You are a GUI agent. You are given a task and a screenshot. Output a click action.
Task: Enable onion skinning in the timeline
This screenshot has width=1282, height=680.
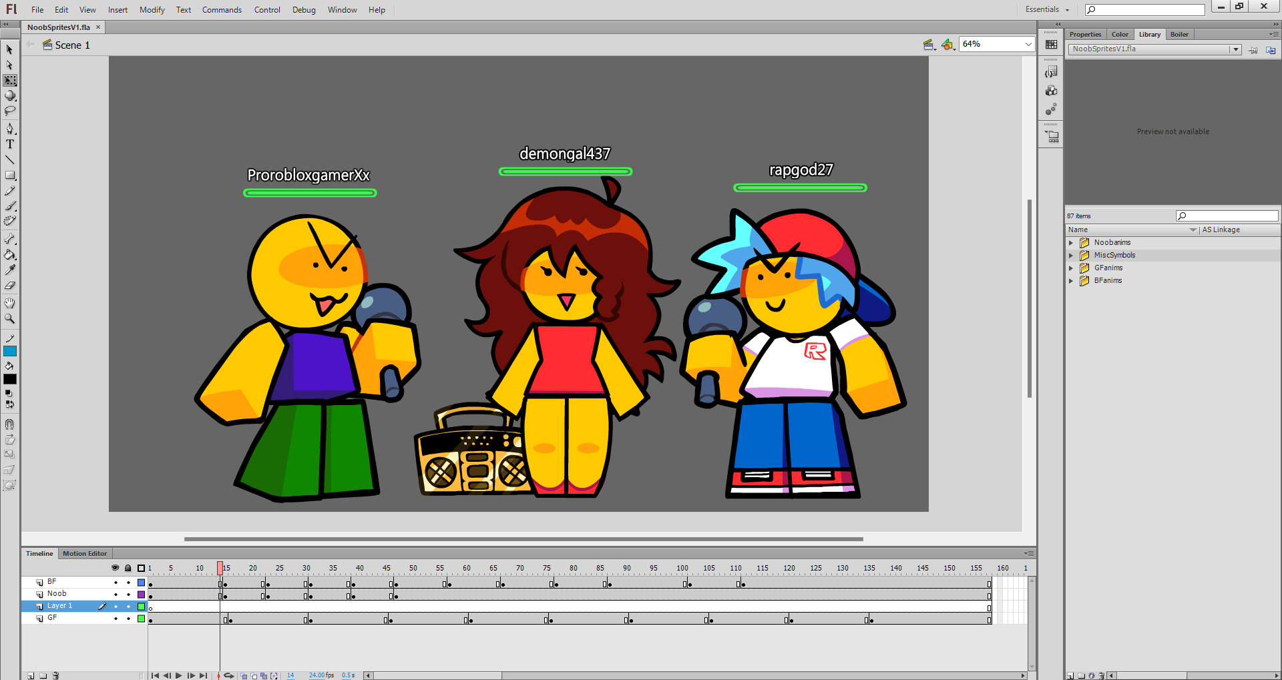point(244,675)
